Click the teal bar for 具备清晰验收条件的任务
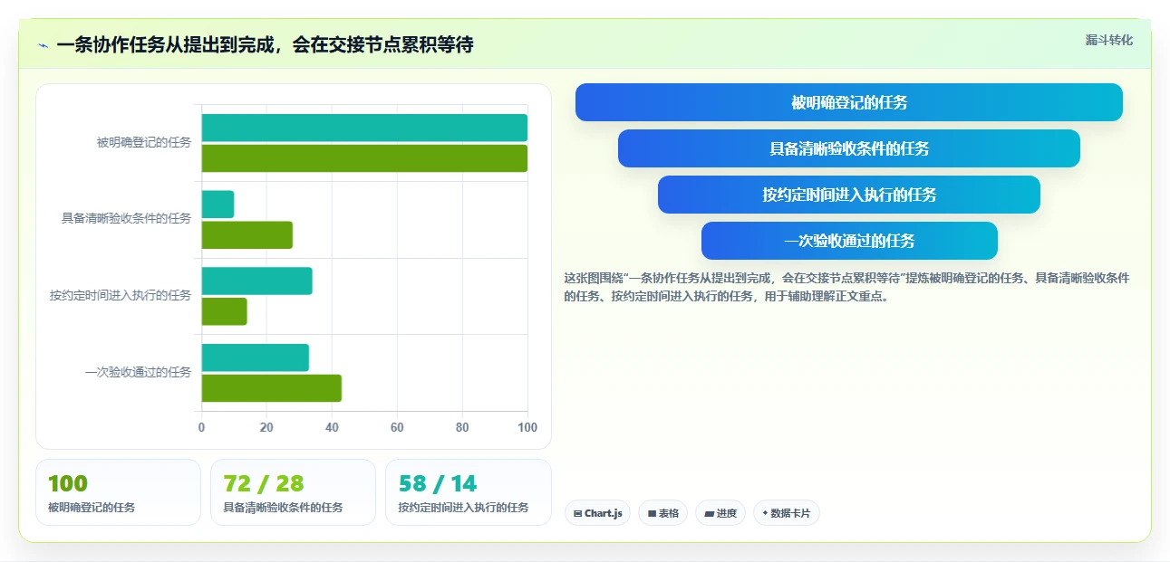Image resolution: width=1170 pixels, height=562 pixels. click(218, 205)
